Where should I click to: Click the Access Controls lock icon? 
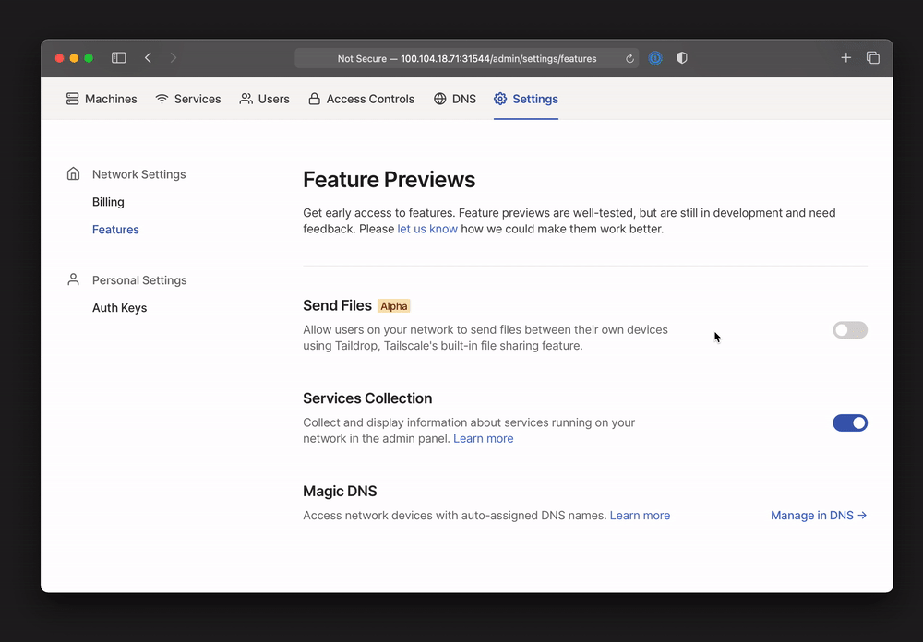315,99
